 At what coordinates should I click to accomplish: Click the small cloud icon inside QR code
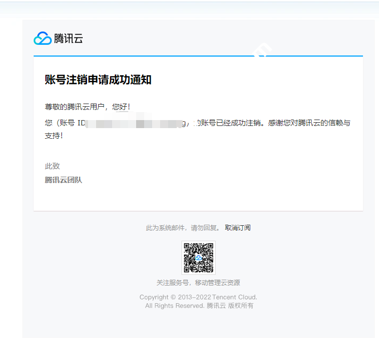point(198,258)
